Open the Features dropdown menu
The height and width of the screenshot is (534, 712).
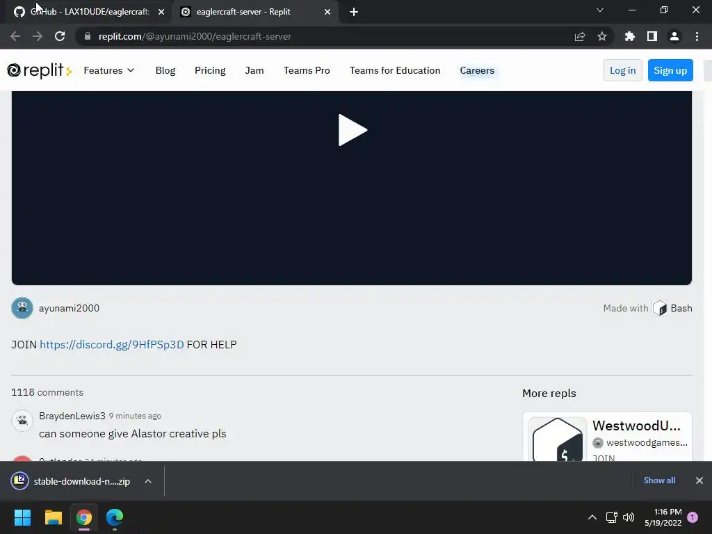click(x=109, y=70)
